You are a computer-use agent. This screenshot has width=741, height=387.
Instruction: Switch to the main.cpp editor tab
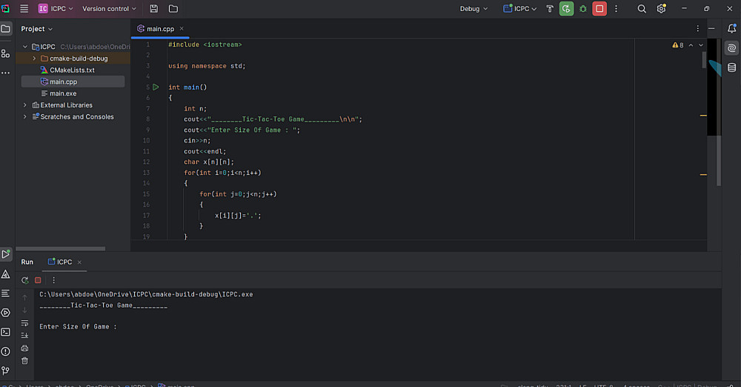160,29
